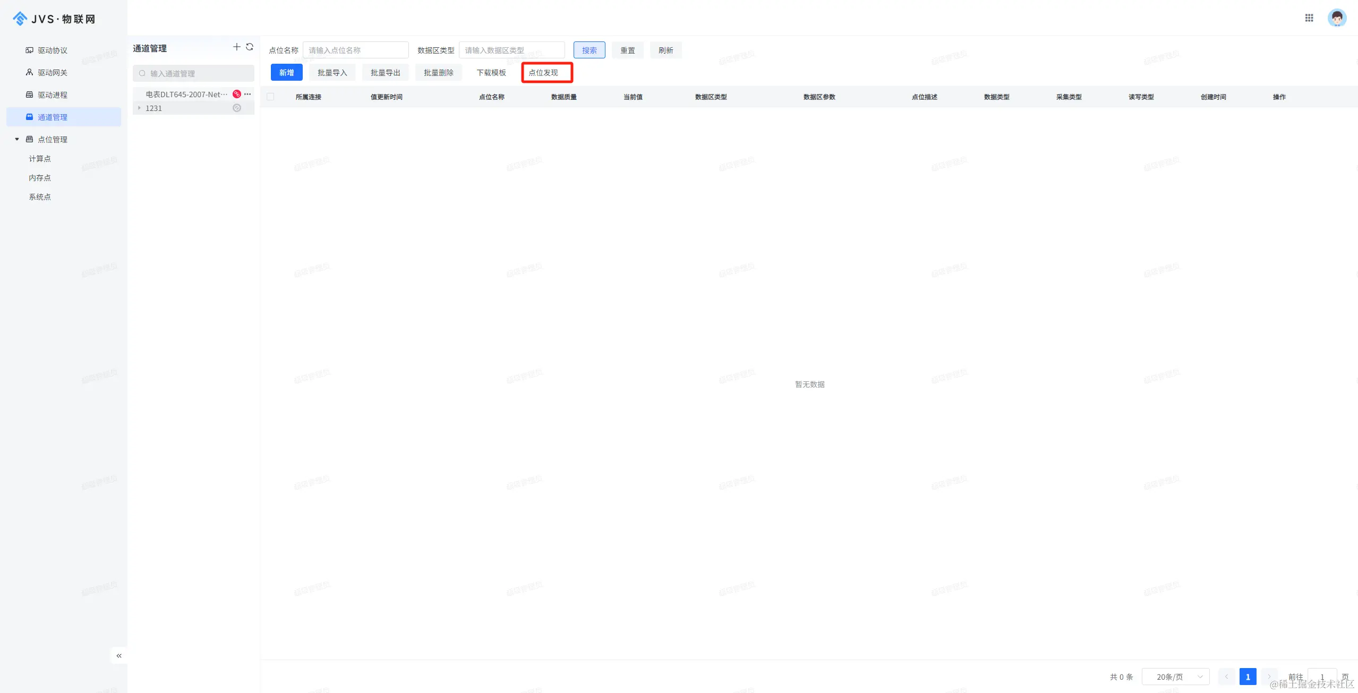The image size is (1358, 693).
Task: Click the disabled status icon beside 1231
Action: tap(237, 108)
